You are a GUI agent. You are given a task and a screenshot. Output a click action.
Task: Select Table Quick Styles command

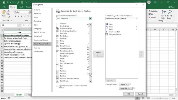(x=73, y=51)
